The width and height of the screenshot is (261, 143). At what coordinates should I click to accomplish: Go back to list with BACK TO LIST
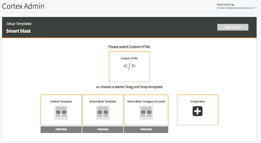point(233,27)
